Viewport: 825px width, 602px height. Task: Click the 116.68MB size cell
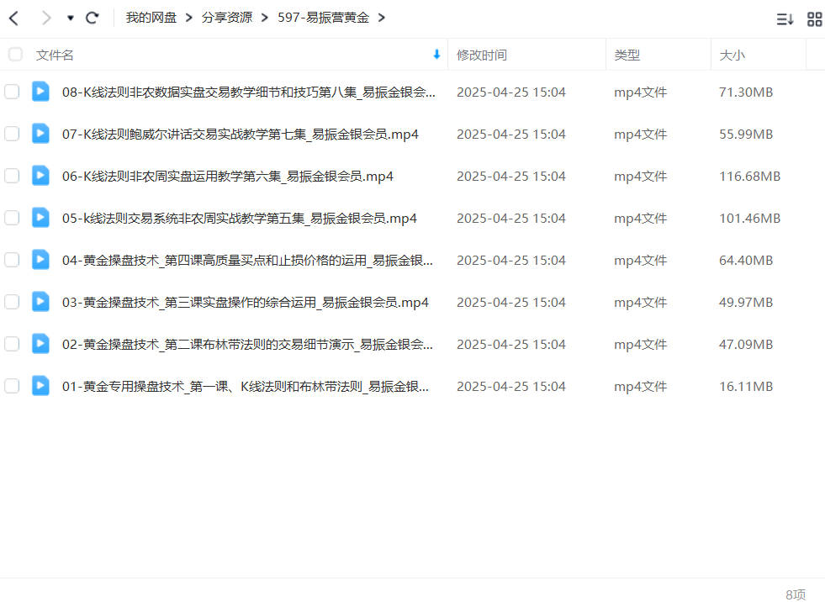click(749, 177)
